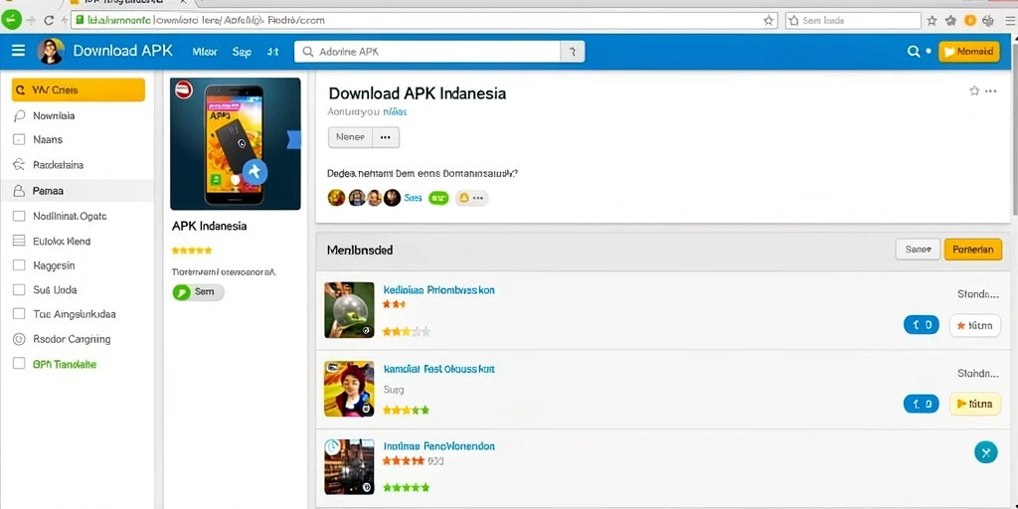Open three-dot menu beside title star
Viewport: 1018px width, 509px height.
tap(991, 90)
